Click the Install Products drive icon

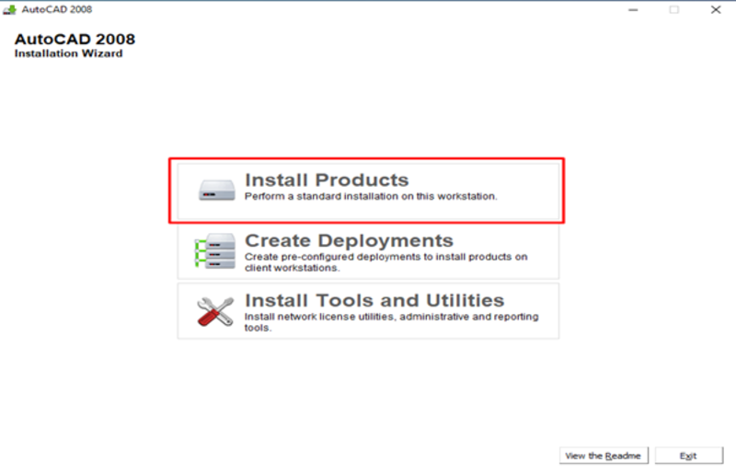point(216,190)
